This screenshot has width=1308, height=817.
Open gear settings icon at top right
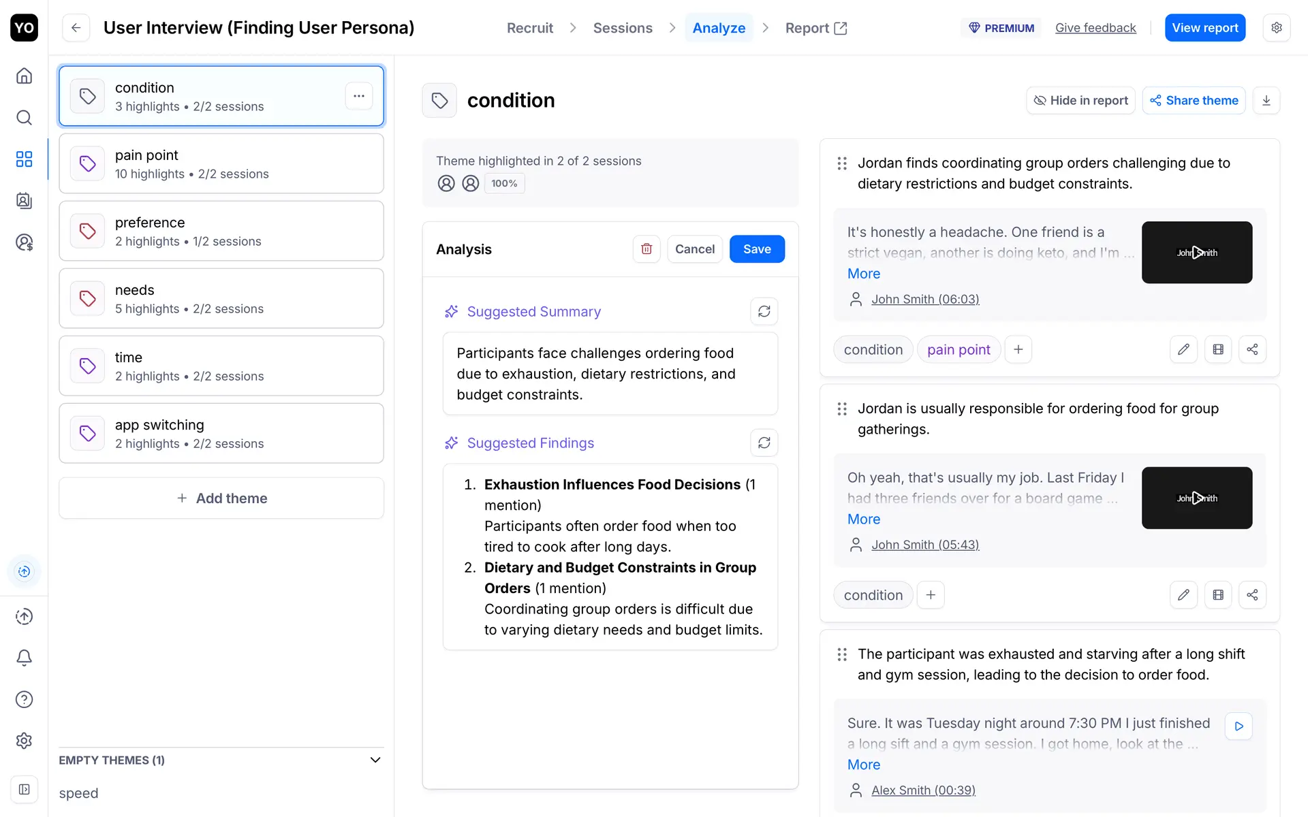[1276, 28]
